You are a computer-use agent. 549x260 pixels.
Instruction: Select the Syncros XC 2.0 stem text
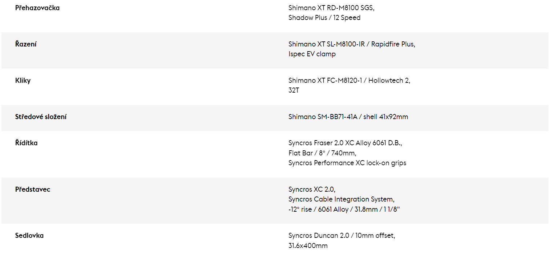(312, 190)
